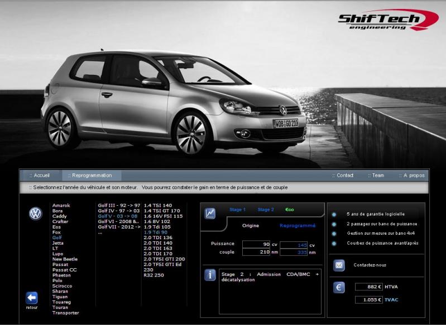Click the Contactez-nous link
The width and height of the screenshot is (446, 325).
370,265
